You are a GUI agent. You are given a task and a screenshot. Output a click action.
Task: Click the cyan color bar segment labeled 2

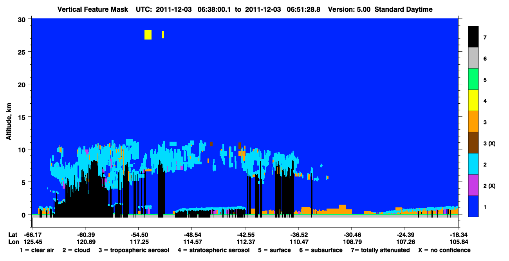pos(473,164)
